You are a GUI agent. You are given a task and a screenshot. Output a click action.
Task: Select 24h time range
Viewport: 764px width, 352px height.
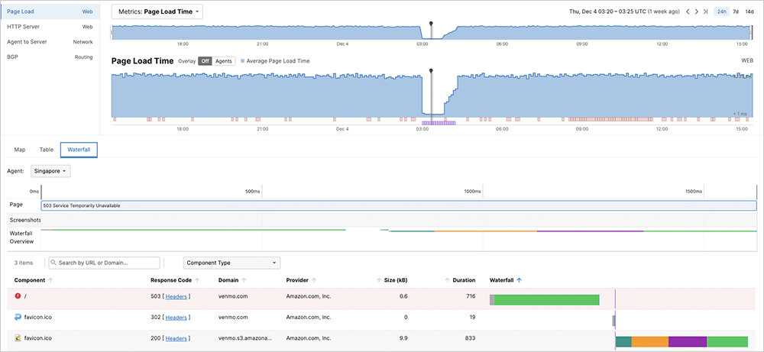tap(722, 11)
